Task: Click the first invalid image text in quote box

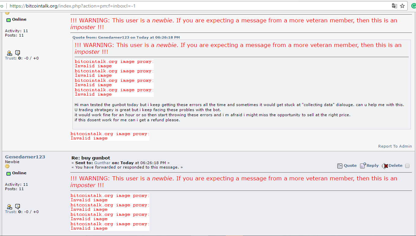Action: coord(114,64)
